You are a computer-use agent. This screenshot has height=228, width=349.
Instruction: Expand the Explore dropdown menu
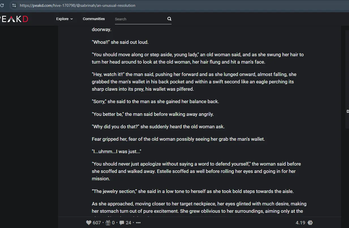(x=65, y=19)
